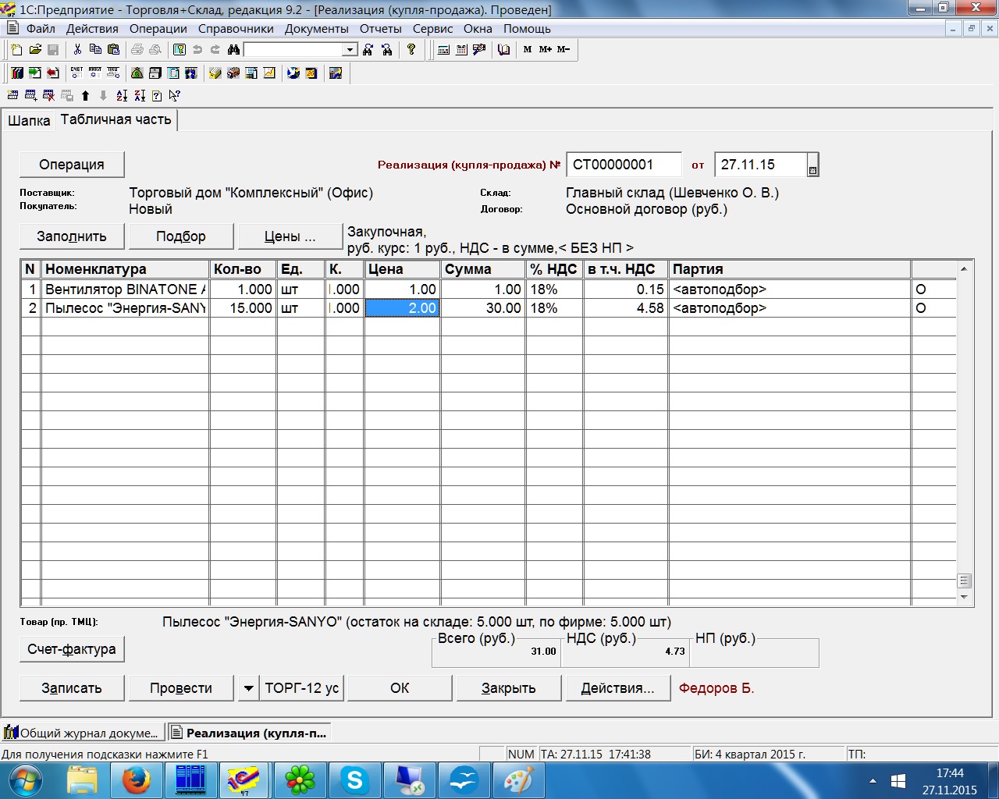This screenshot has height=799, width=999.
Task: Click the binoculars Find icon
Action: tap(233, 50)
